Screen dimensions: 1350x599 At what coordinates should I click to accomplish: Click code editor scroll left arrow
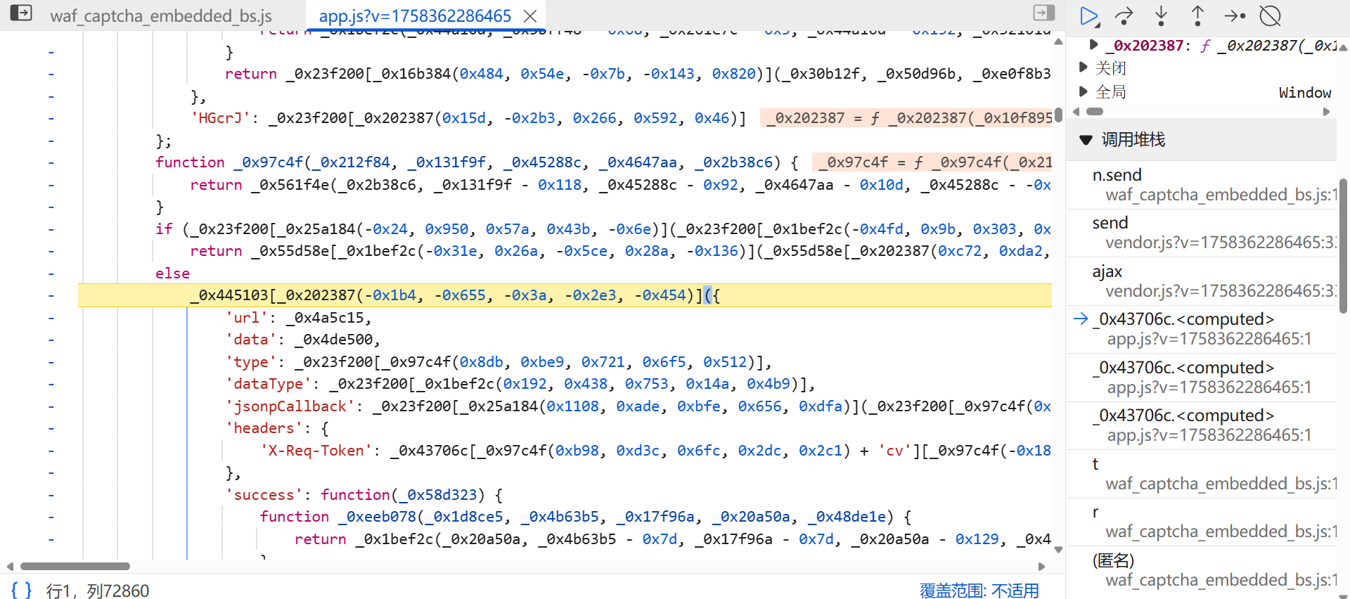point(10,566)
